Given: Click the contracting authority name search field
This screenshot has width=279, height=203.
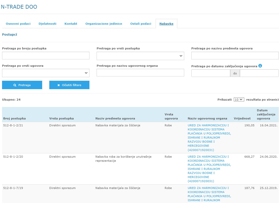Looking at the screenshot, I should [140, 73].
